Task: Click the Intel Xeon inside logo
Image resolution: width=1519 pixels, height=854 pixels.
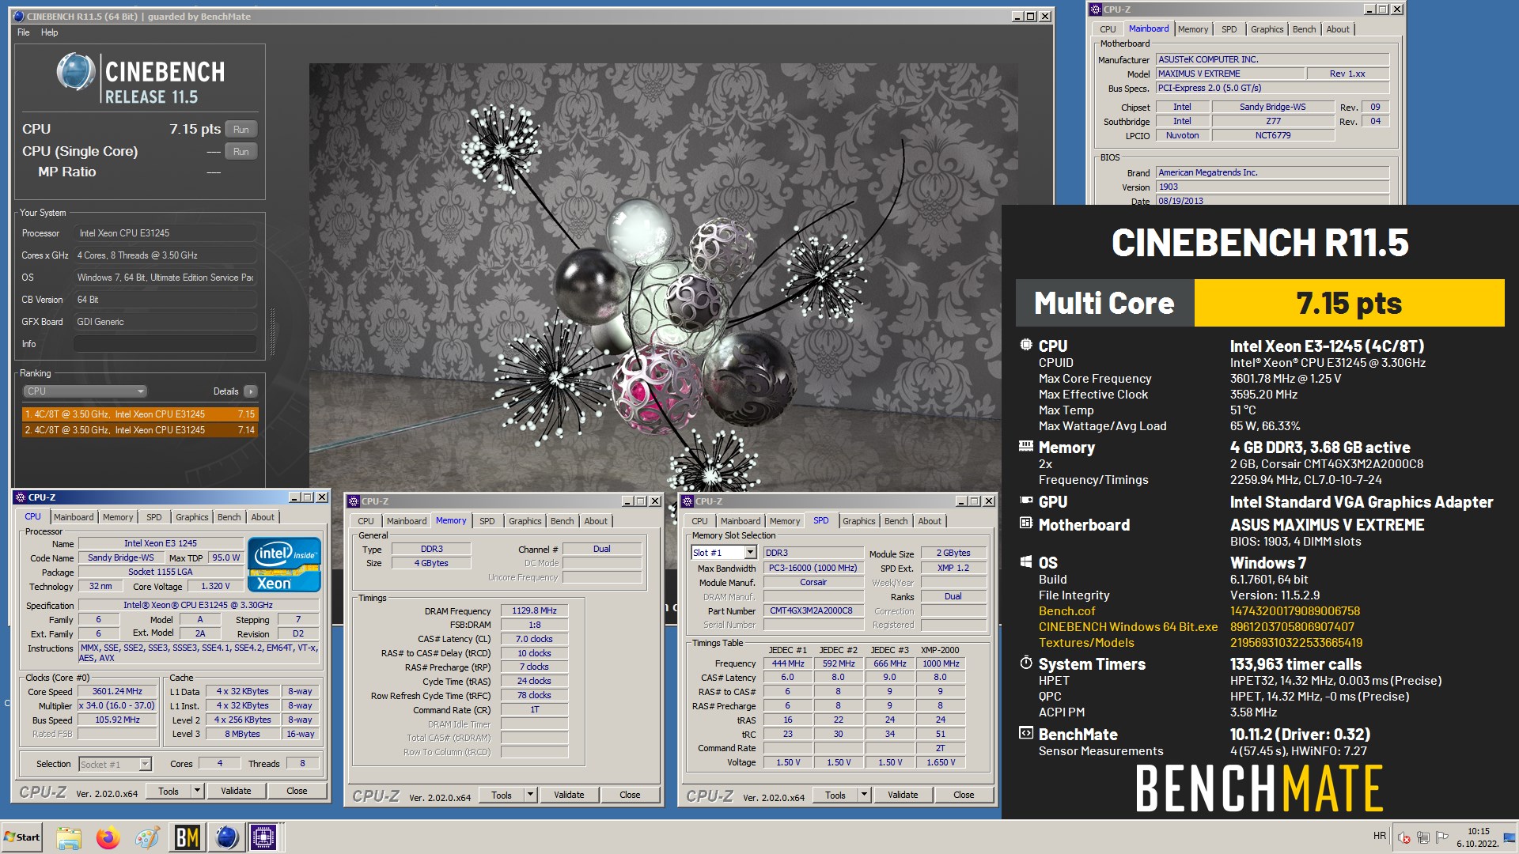Action: tap(284, 565)
